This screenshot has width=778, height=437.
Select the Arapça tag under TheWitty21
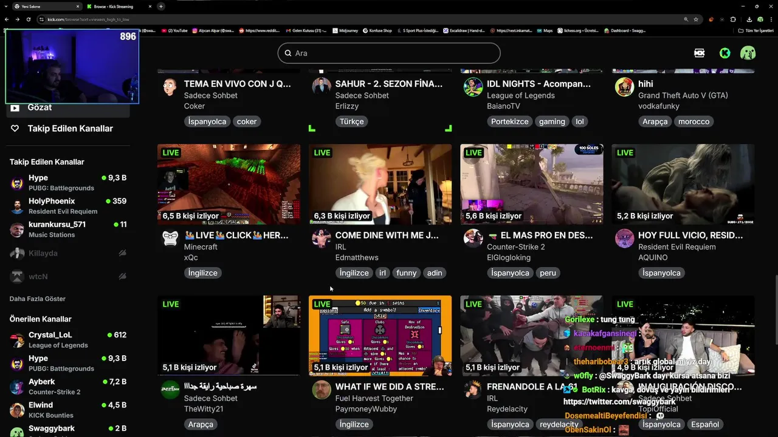click(x=201, y=424)
